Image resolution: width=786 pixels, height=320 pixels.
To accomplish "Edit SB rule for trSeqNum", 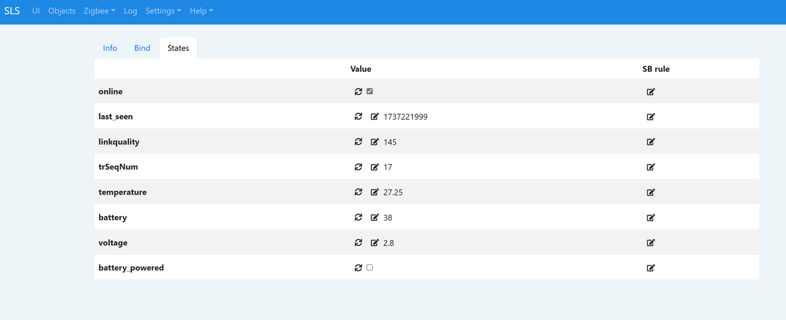I will tap(651, 167).
